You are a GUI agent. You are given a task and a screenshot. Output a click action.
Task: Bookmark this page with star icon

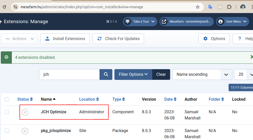point(198,7)
